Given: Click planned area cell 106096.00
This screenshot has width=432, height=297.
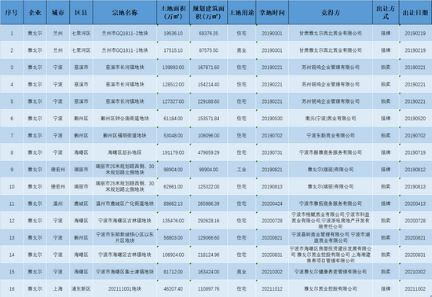Looking at the screenshot, I should (209, 136).
